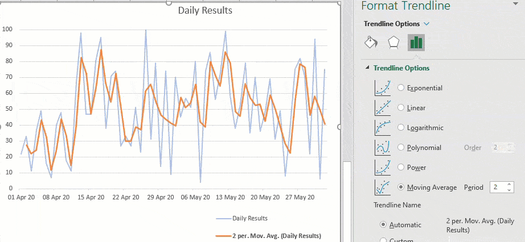Open the Effects pentagon tab

(x=393, y=43)
